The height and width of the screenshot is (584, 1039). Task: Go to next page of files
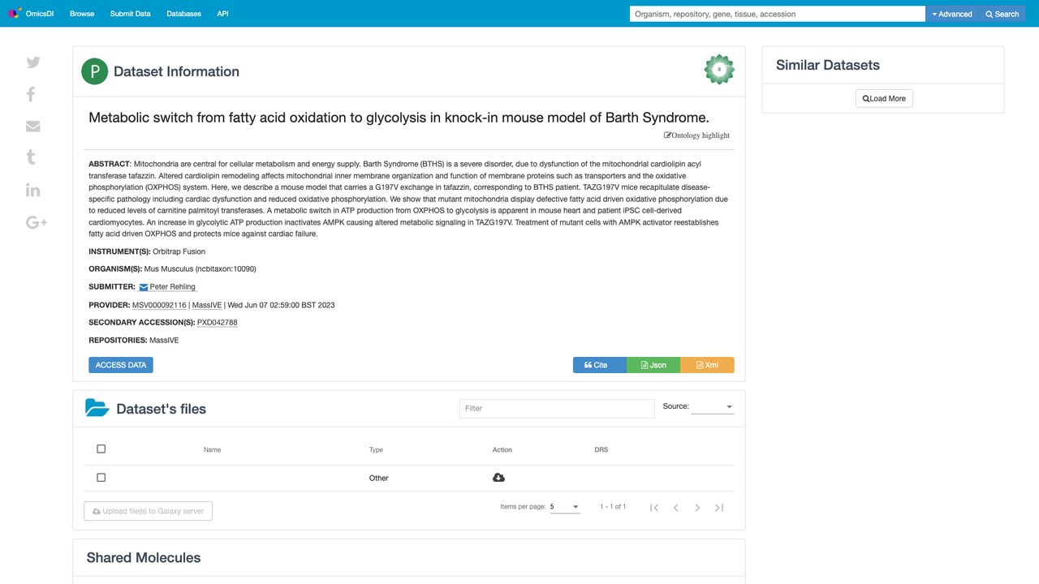point(697,508)
